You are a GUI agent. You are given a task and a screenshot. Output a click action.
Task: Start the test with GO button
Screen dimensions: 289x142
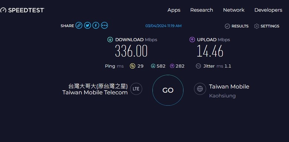click(x=168, y=90)
